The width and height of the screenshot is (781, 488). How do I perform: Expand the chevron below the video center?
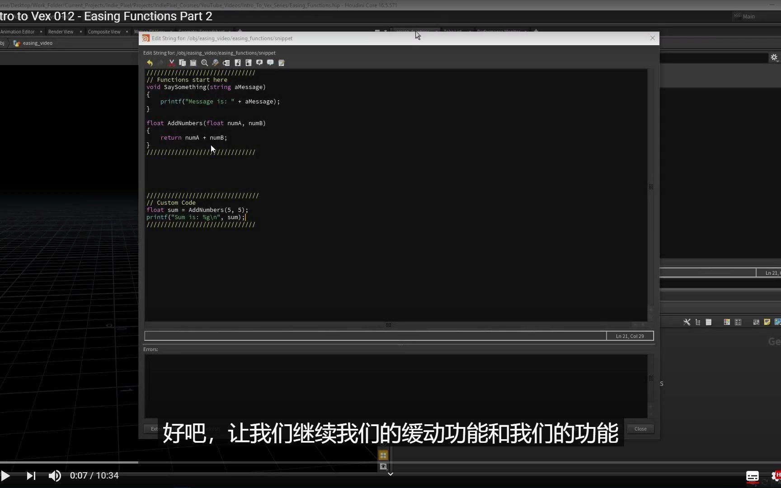pos(390,474)
